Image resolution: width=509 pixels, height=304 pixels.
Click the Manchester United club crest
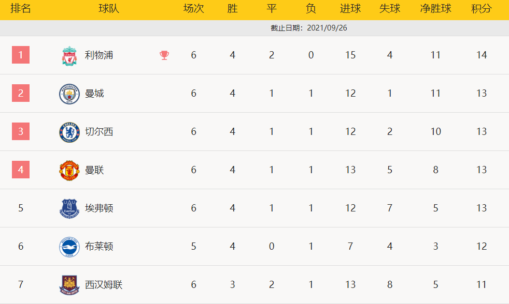tap(69, 170)
